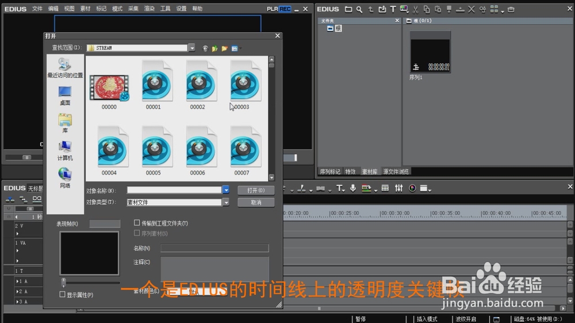Viewport: 575px width, 323px height.
Task: Click the group/link mode infinity icon
Action: click(x=37, y=199)
